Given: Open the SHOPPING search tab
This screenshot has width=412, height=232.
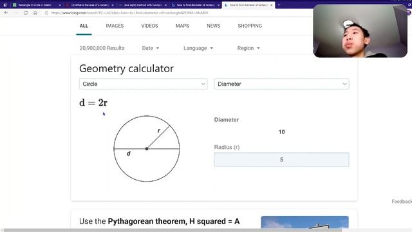Looking at the screenshot, I should click(x=250, y=26).
